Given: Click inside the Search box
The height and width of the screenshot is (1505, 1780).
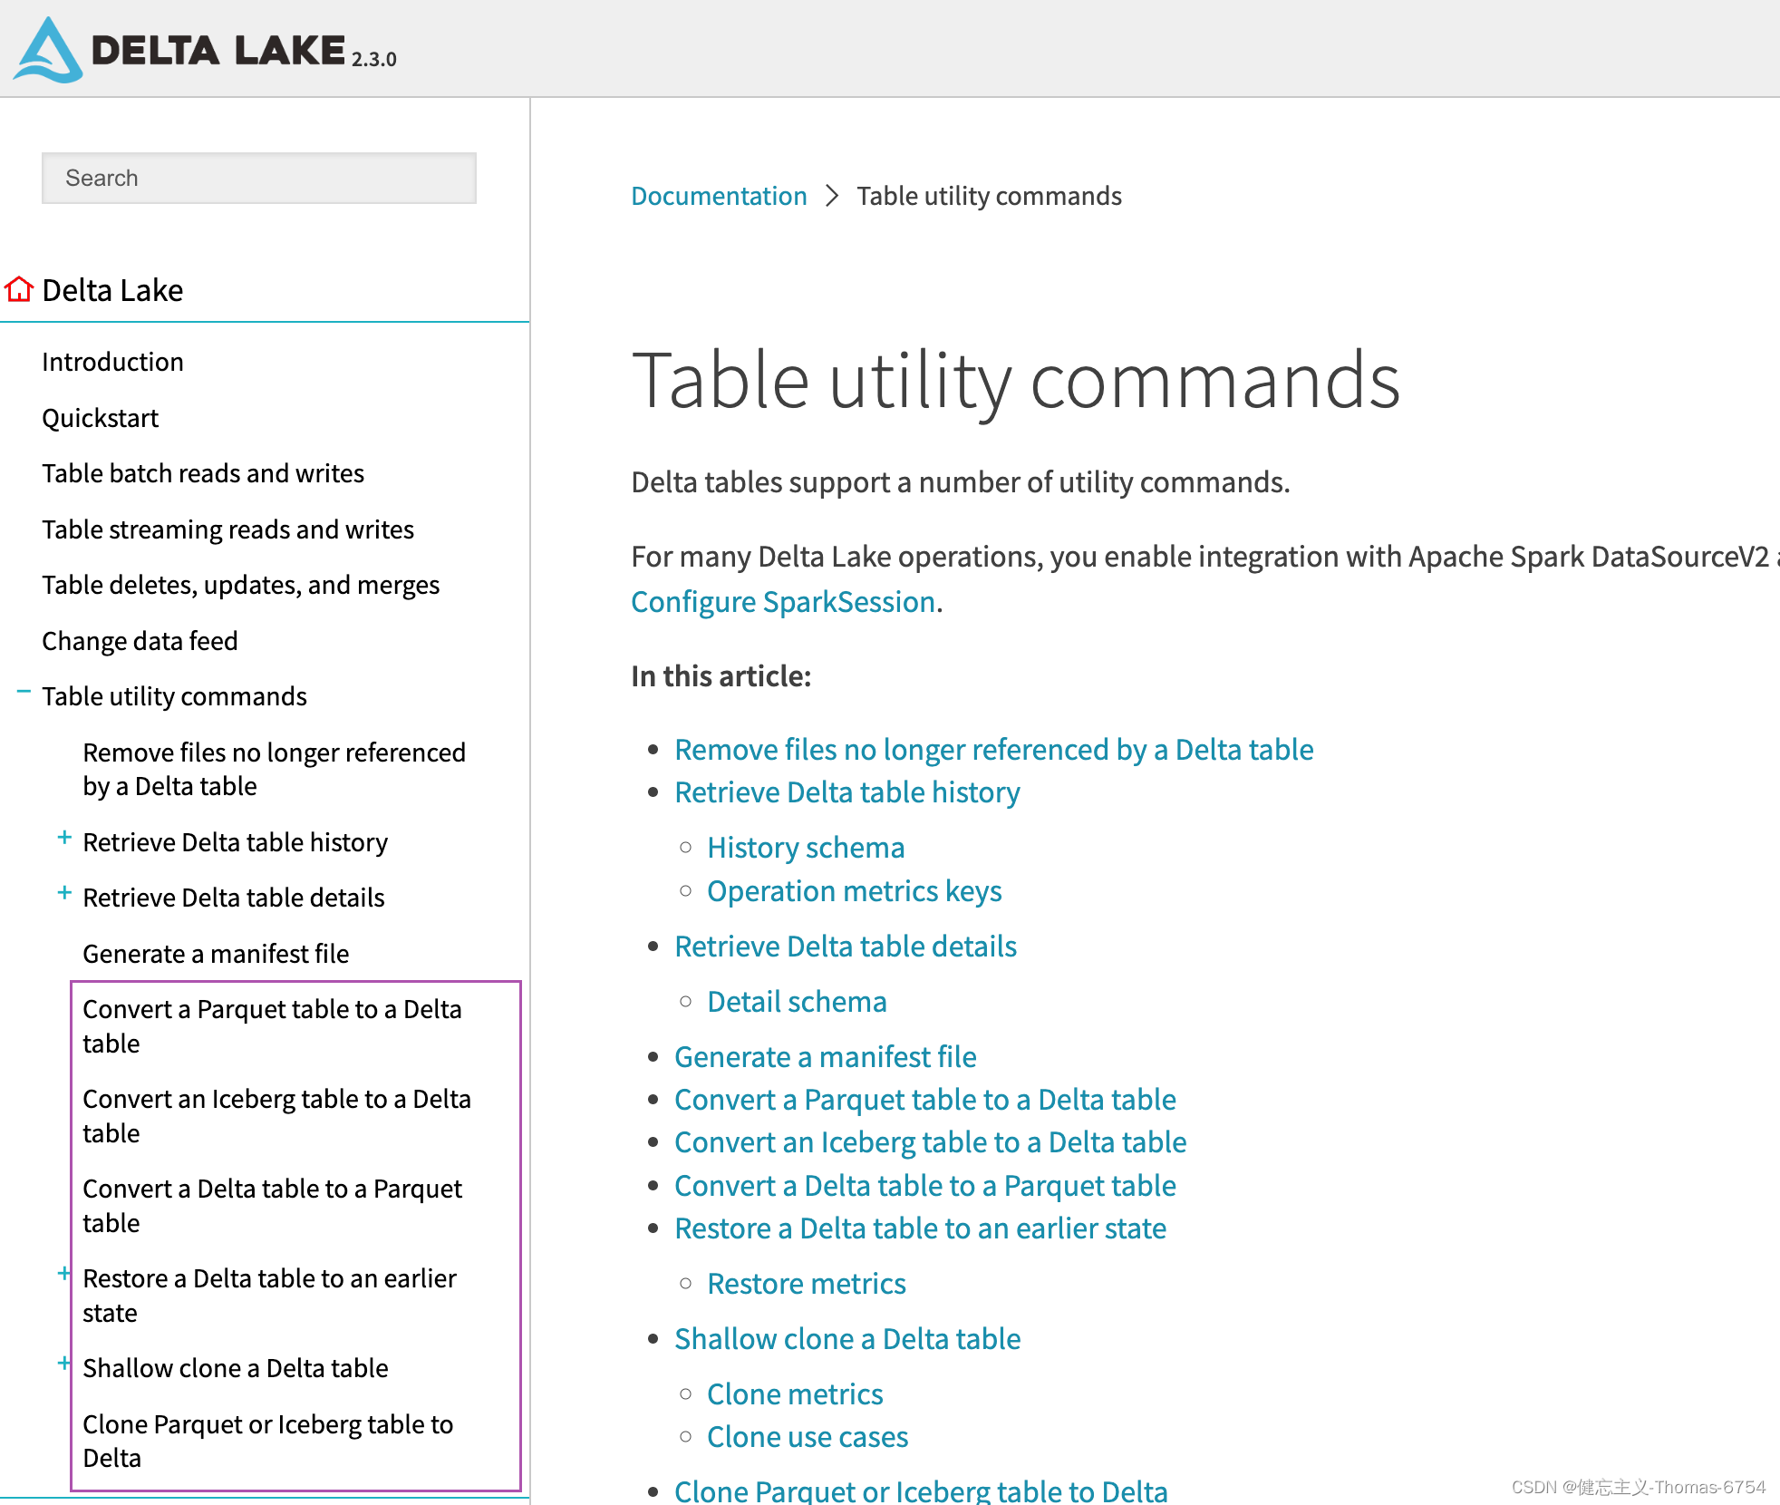Looking at the screenshot, I should tap(258, 177).
